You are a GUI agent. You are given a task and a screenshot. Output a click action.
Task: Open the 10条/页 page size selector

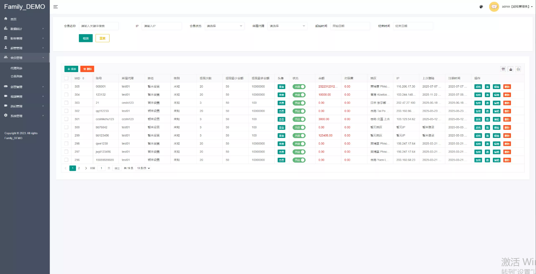143,168
